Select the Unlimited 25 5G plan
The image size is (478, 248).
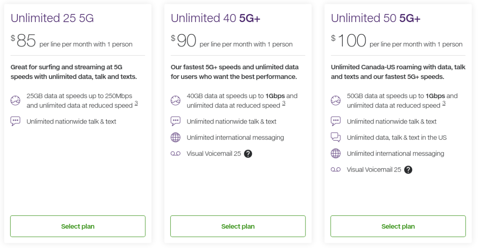click(x=78, y=226)
